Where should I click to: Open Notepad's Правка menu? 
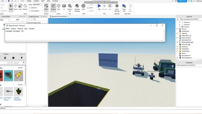pos(13,28)
